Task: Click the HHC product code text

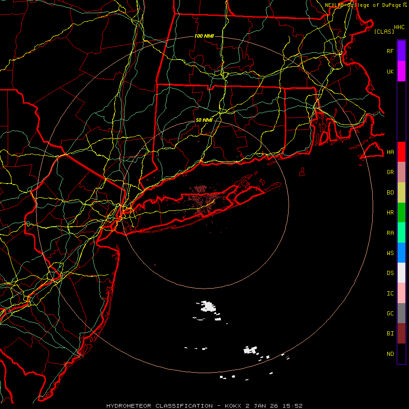Action: (399, 27)
